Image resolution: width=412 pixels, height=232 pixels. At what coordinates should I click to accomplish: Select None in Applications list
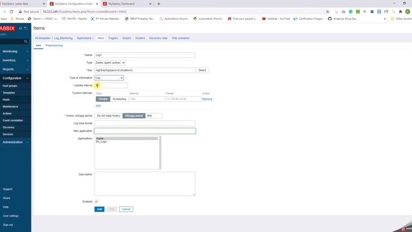127,139
